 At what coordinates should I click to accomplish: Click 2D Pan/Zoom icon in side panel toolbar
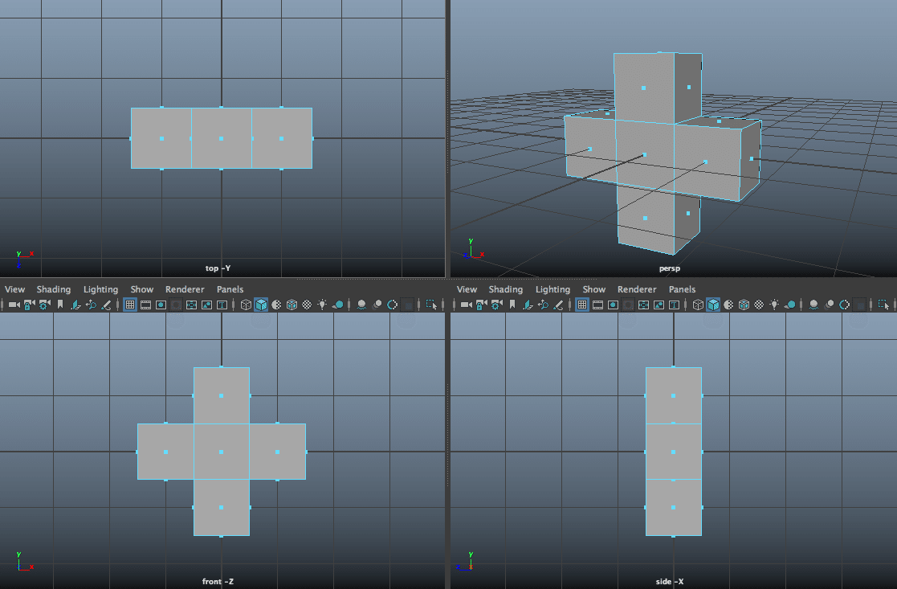point(543,305)
